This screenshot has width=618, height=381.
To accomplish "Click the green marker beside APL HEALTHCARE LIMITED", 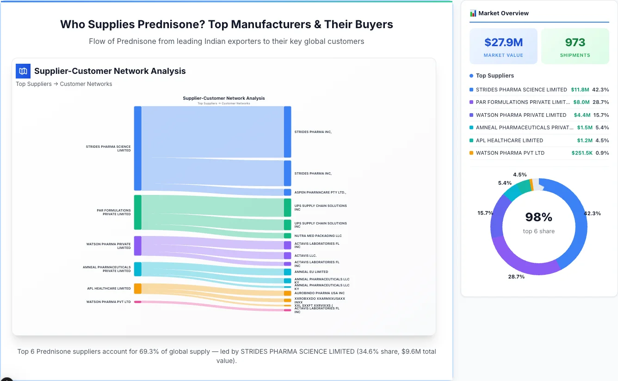I will [x=471, y=140].
